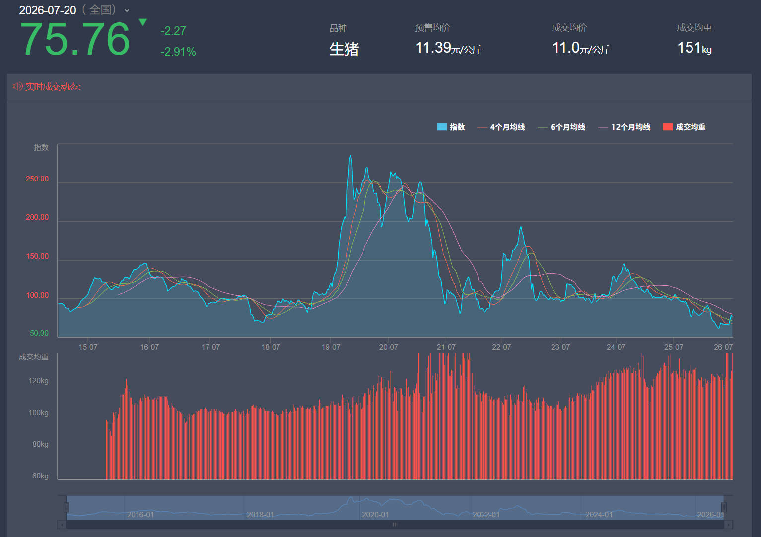Viewport: 761px width, 537px height.
Task: Click the date 2026-07-20 selector
Action: pos(48,10)
